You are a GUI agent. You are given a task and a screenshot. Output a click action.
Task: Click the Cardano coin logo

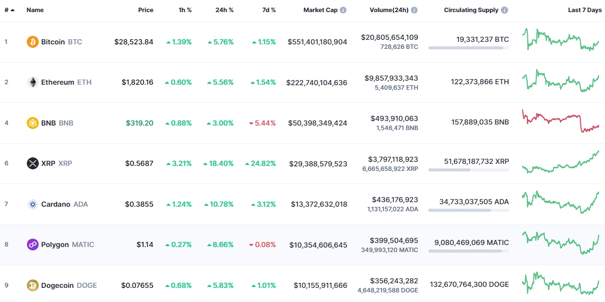click(33, 204)
